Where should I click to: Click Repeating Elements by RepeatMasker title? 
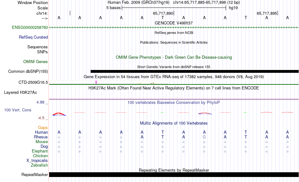[174, 170]
